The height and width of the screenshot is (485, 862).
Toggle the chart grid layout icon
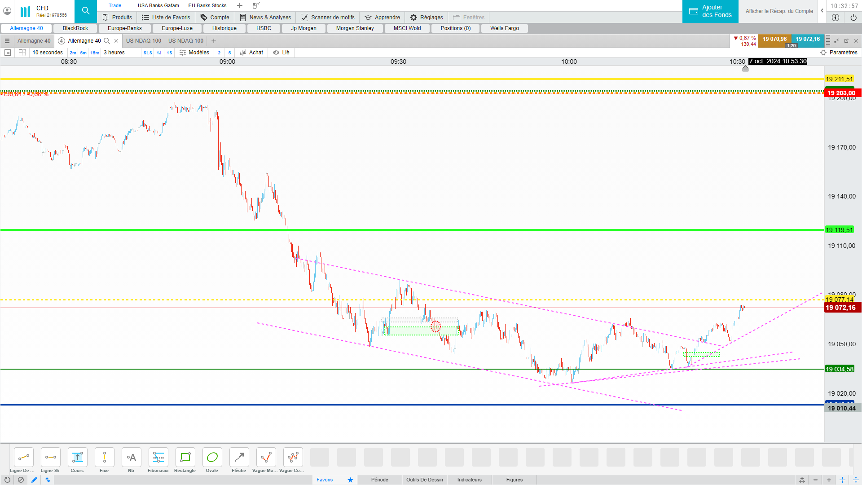pos(22,53)
